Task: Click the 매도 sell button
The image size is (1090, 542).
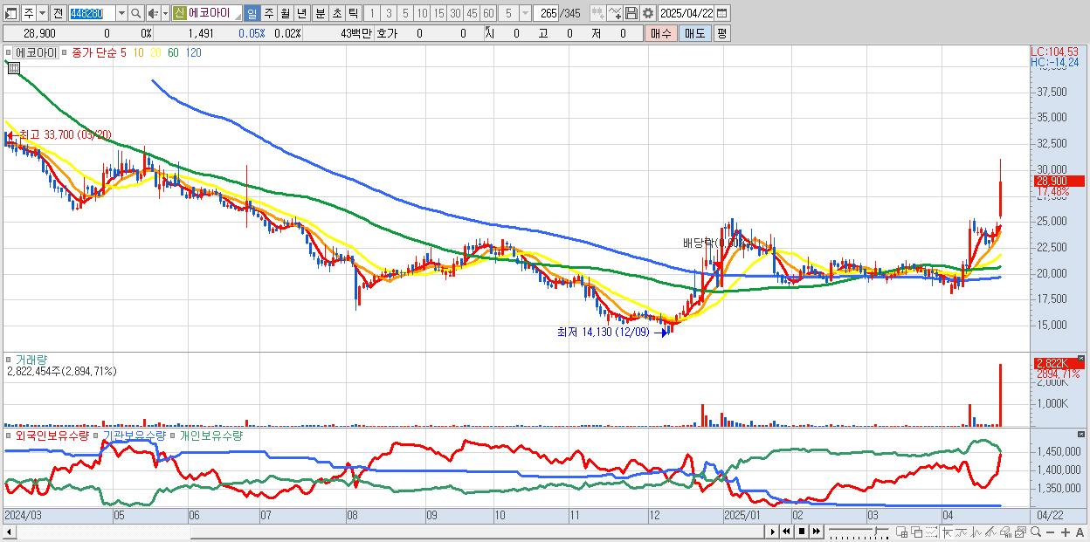Action: [694, 33]
